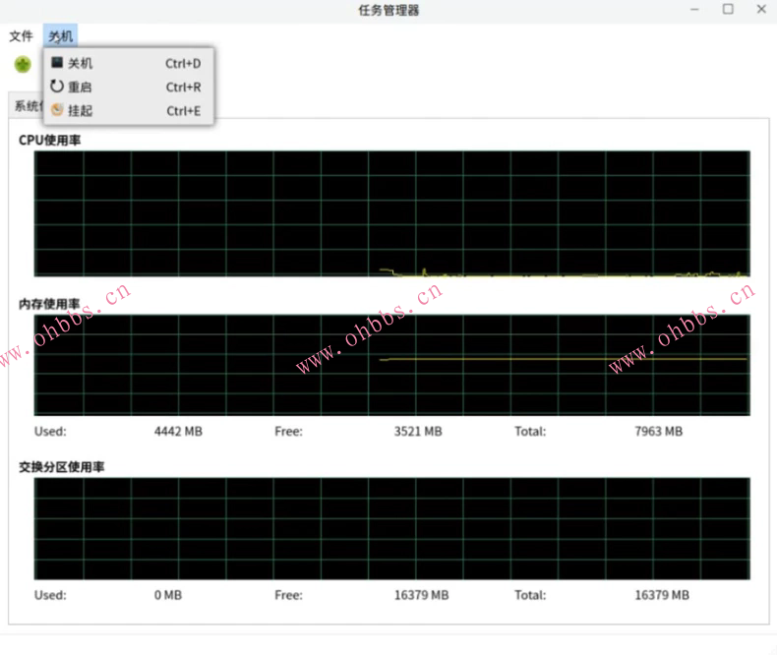Click memory total value 7963 MB
The height and width of the screenshot is (655, 777).
[659, 432]
